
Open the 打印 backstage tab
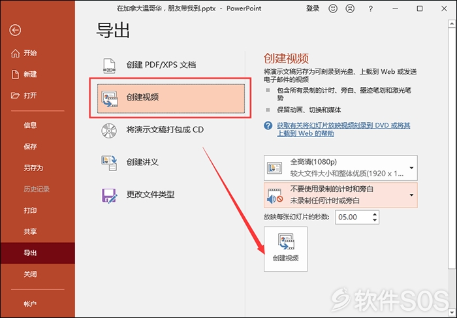point(38,210)
